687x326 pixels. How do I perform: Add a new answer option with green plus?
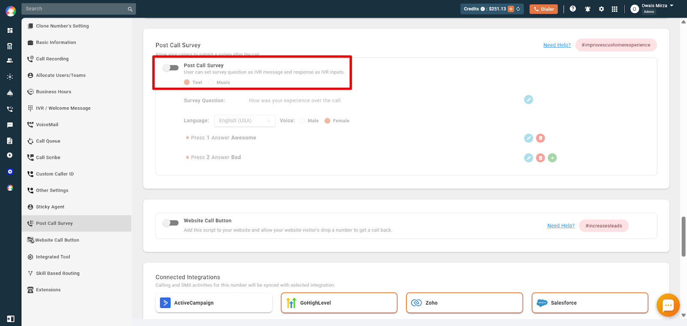[x=553, y=158]
